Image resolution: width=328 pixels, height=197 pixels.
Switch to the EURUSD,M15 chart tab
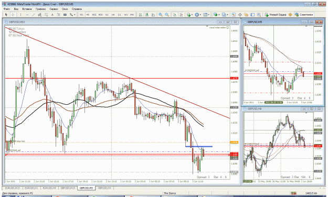tap(12, 188)
